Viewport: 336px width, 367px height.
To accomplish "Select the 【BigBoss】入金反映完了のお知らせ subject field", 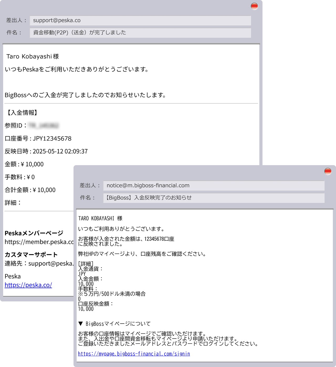I will 214,198.
